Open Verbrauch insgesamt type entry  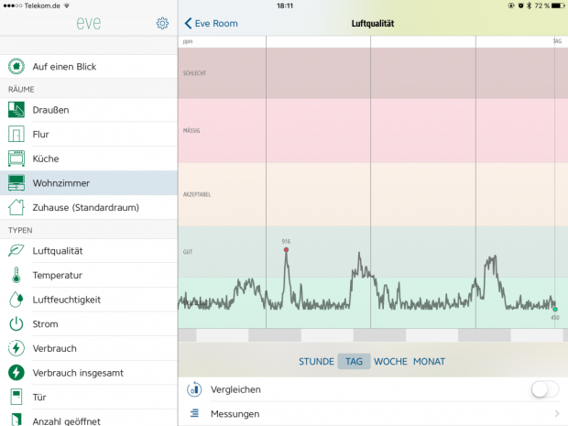(x=89, y=373)
